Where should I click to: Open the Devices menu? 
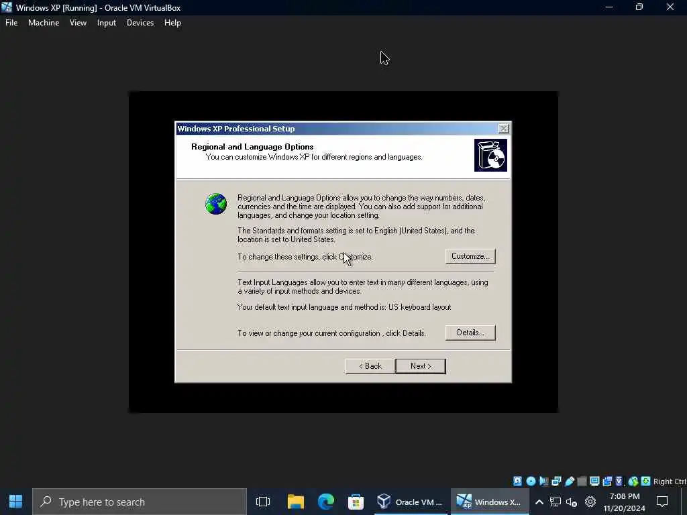140,23
